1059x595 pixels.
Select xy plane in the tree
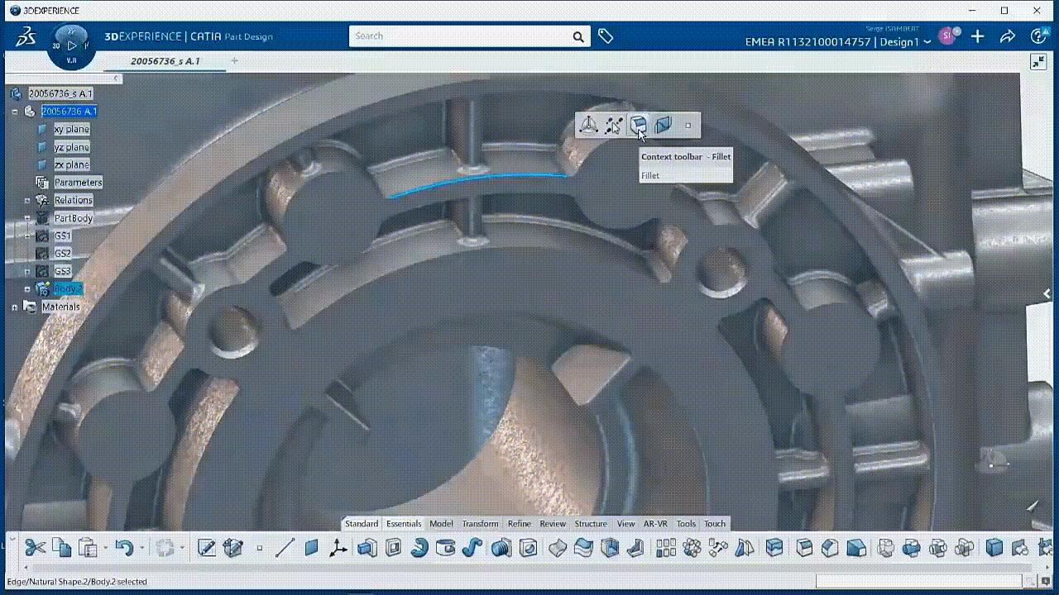tap(71, 130)
